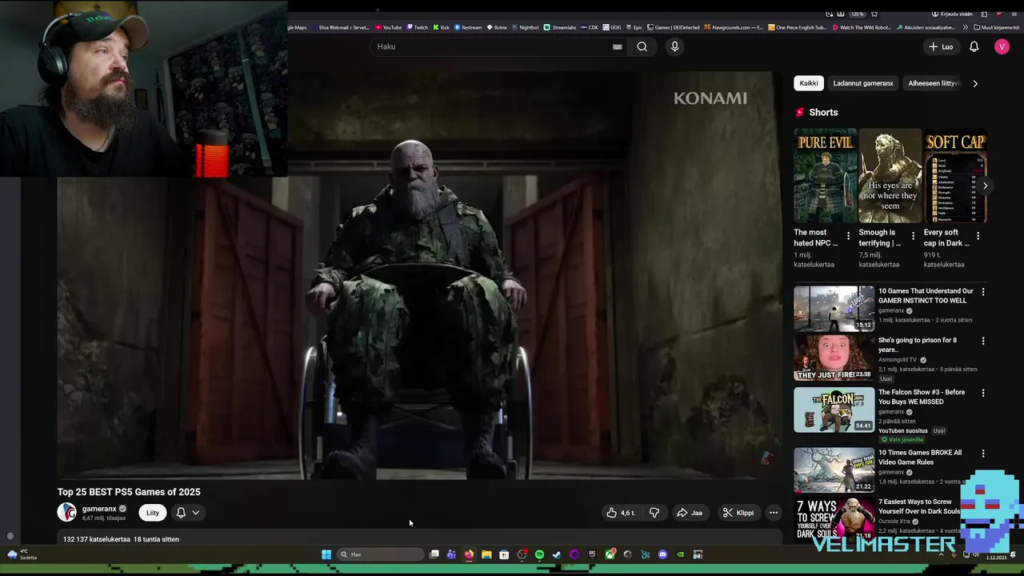The image size is (1024, 576).
Task: Expand notification bell dropdown next to Liity
Action: click(188, 513)
